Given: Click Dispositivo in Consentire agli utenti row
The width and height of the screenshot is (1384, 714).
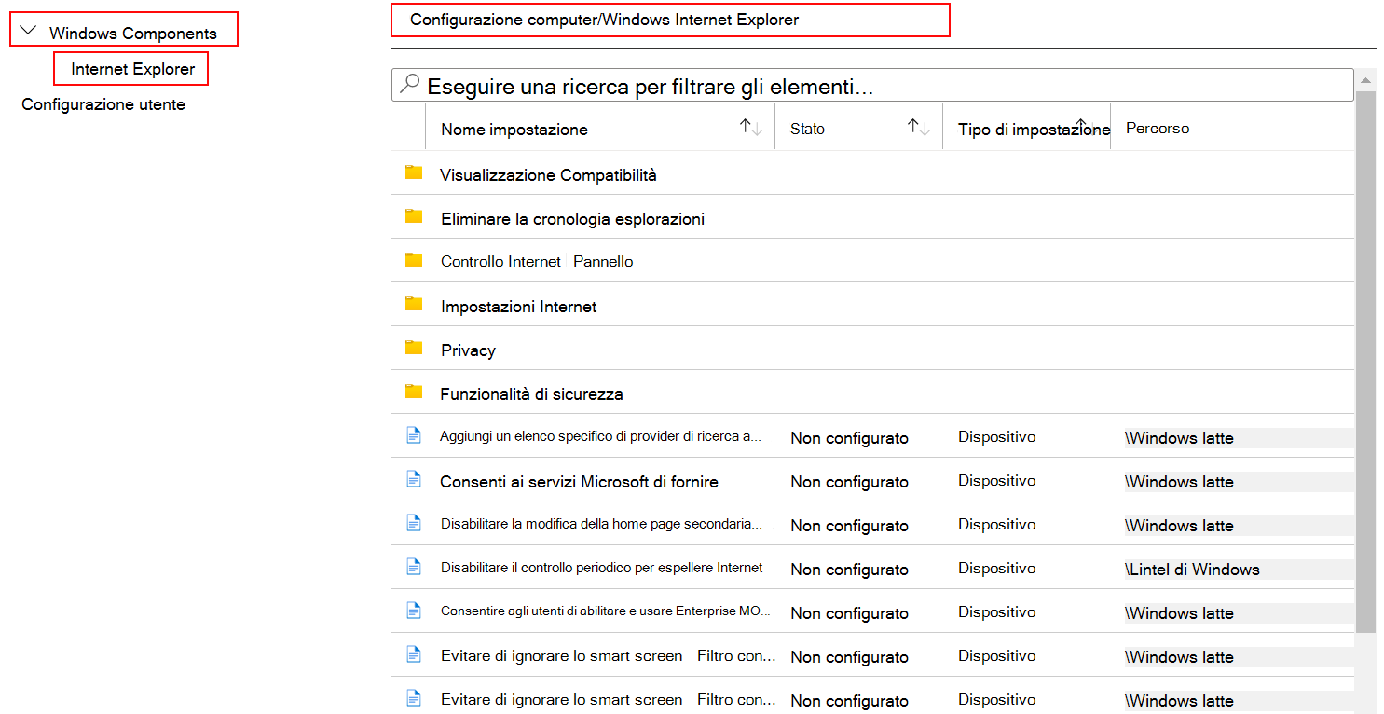Looking at the screenshot, I should [x=996, y=611].
